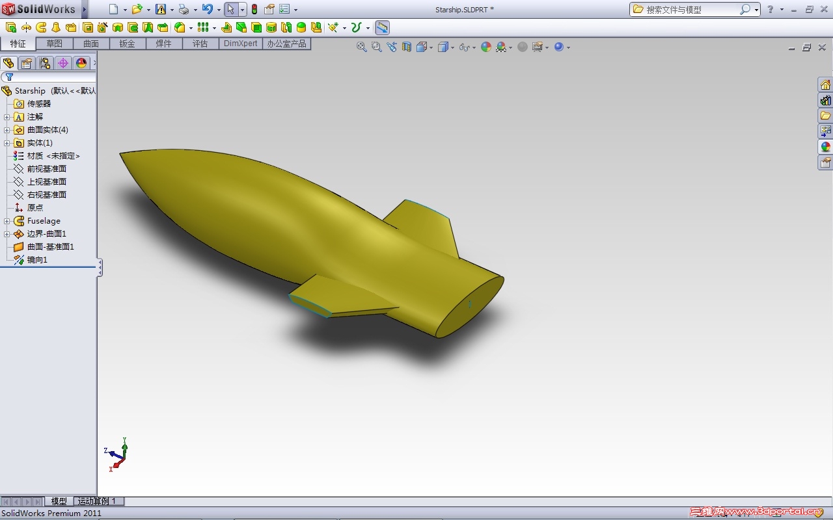Create a new document with New icon
Image resolution: width=833 pixels, height=520 pixels.
coord(114,9)
